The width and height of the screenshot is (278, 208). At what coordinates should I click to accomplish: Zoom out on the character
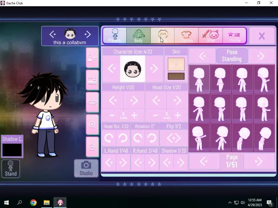pyautogui.click(x=92, y=147)
